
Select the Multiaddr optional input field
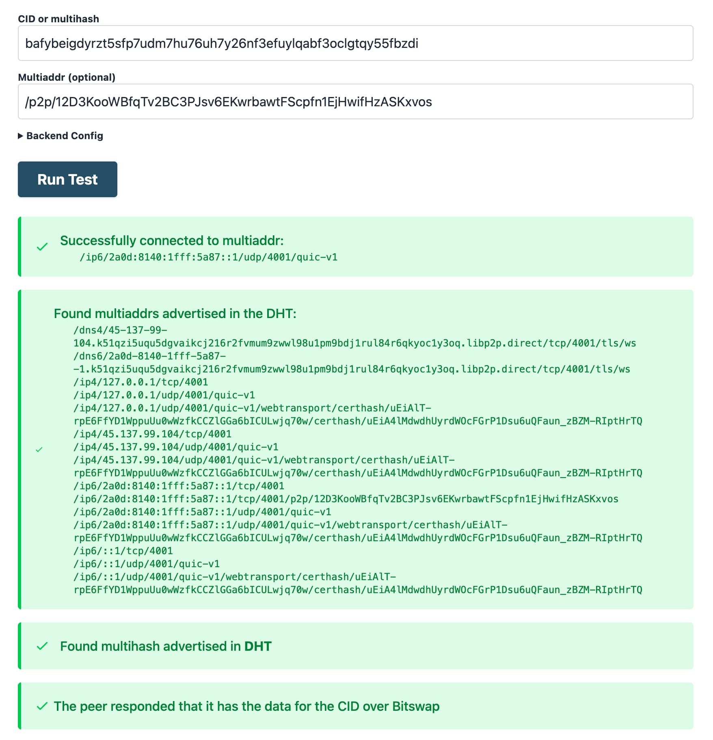tap(356, 102)
